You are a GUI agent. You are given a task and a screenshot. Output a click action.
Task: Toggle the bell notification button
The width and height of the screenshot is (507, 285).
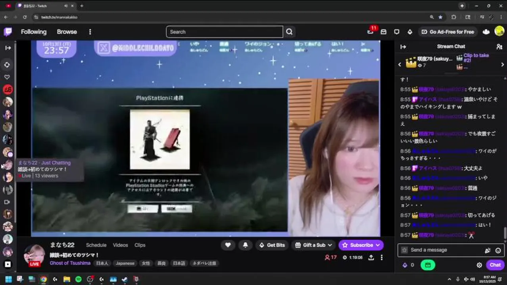[245, 245]
